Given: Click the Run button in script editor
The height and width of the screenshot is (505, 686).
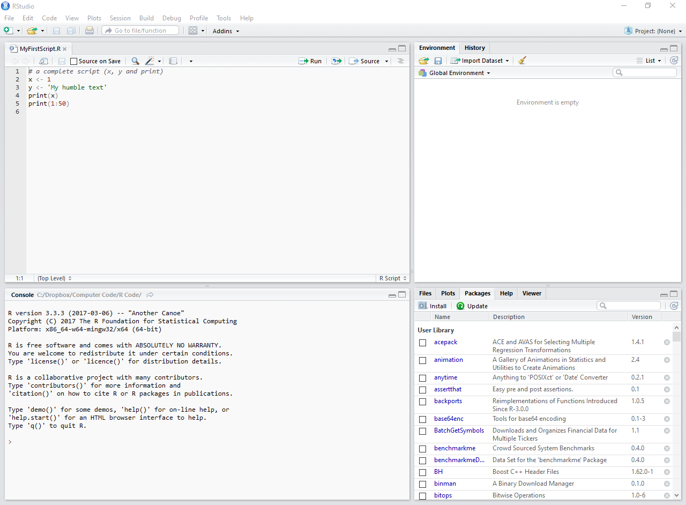Looking at the screenshot, I should 310,61.
